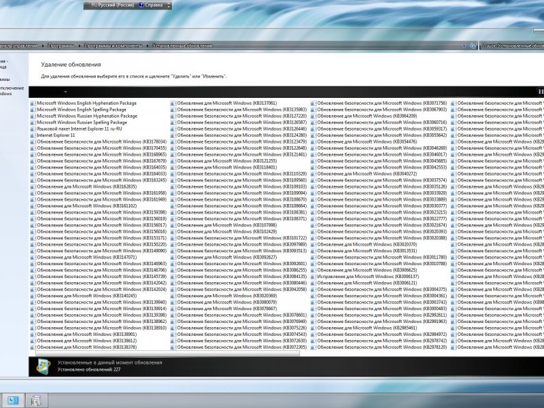Viewport: 544px width, 408px height.
Task: Click the icon next to update KB3168965
Action: click(x=33, y=154)
